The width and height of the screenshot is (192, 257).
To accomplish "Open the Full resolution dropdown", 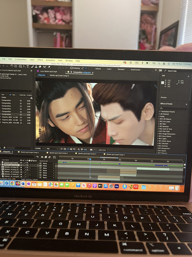I will [52, 149].
